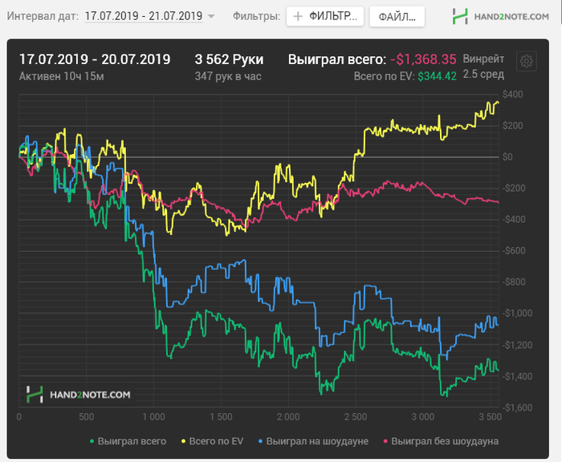Click the 'Интервал дат:' label

pyautogui.click(x=43, y=16)
